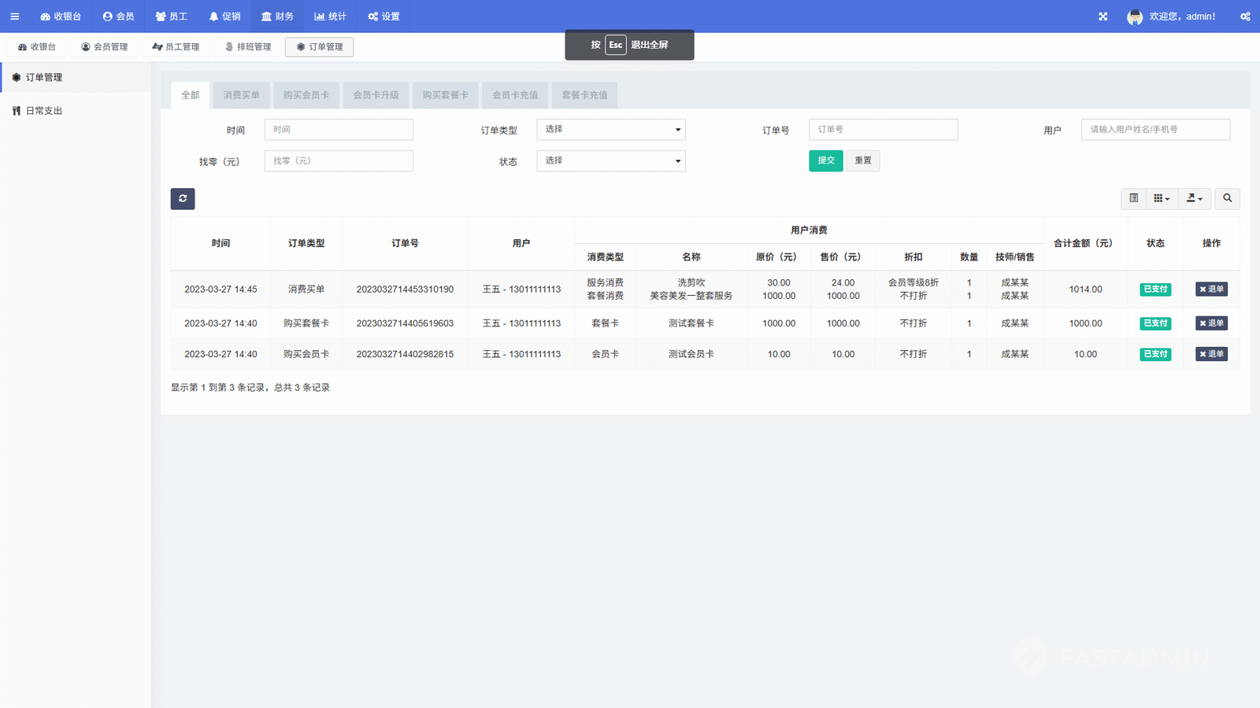The width and height of the screenshot is (1260, 708).
Task: Expand the 状态 select dropdown
Action: (610, 161)
